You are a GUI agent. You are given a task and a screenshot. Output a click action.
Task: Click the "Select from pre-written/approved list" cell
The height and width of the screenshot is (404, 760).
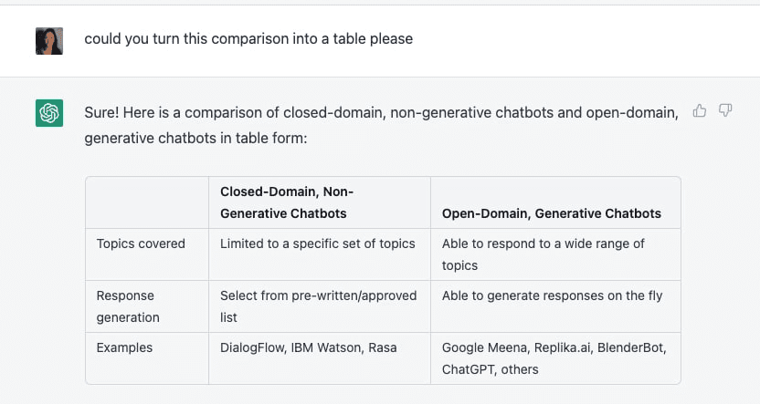pos(318,306)
